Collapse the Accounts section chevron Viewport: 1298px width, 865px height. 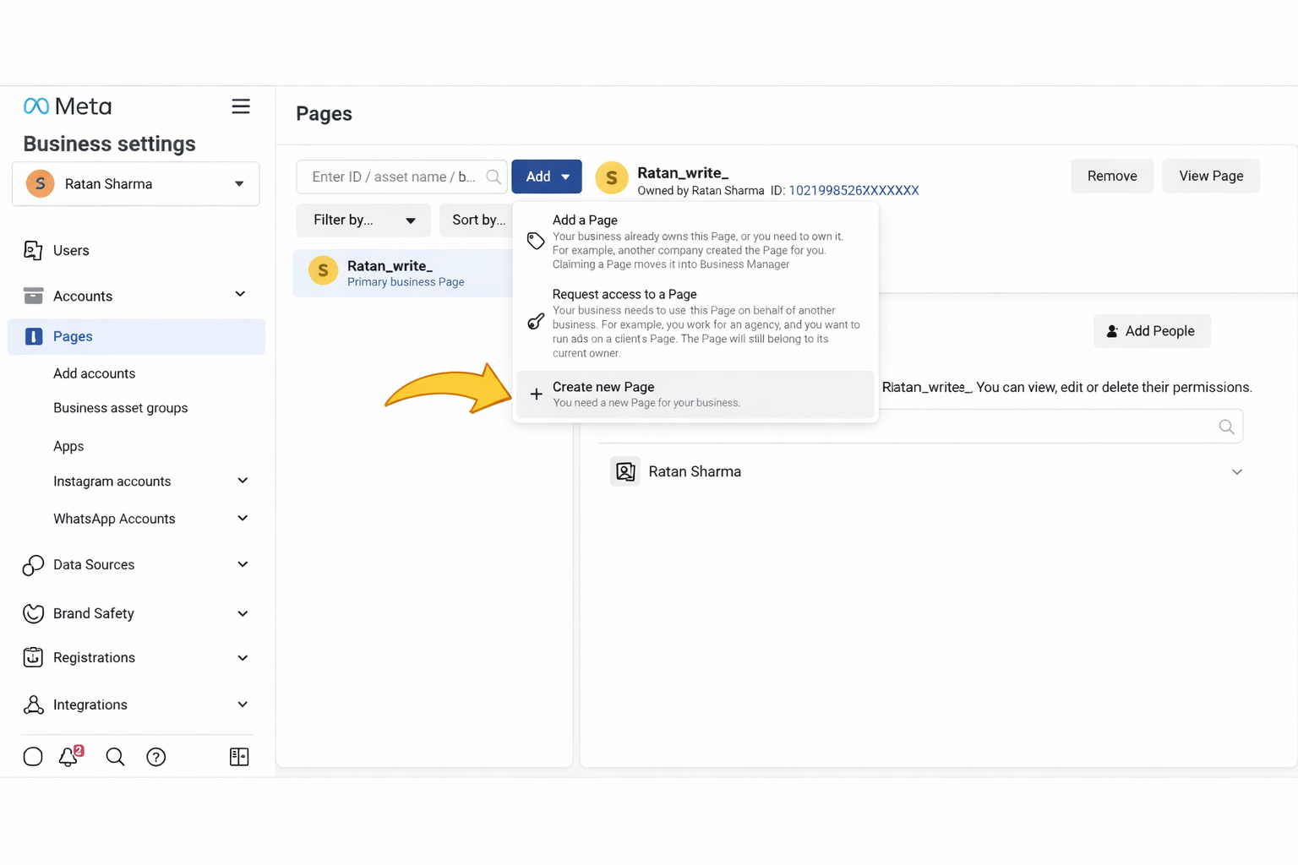(x=240, y=294)
